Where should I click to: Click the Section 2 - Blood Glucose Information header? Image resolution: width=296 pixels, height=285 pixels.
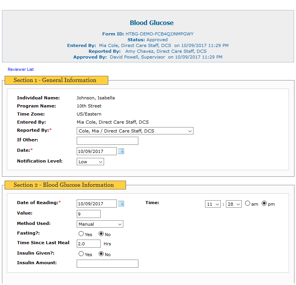[65, 185]
